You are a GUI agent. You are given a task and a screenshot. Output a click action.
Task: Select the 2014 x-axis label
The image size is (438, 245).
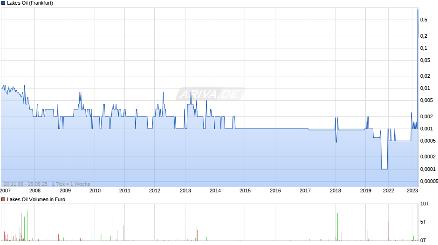(215, 191)
